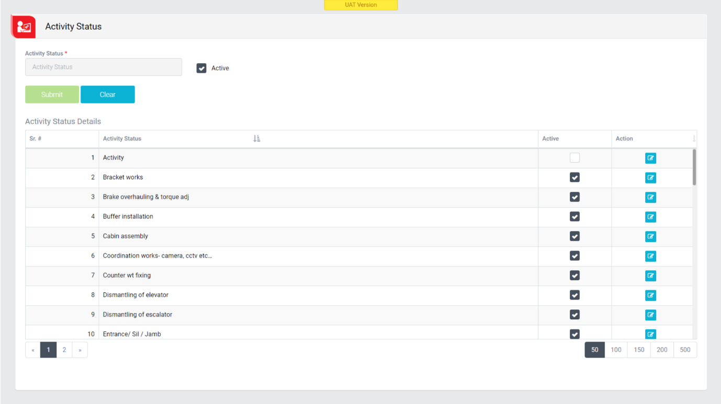The height and width of the screenshot is (404, 721).
Task: Uncheck Active for Brake overhauling & torque adj
Action: tap(574, 197)
